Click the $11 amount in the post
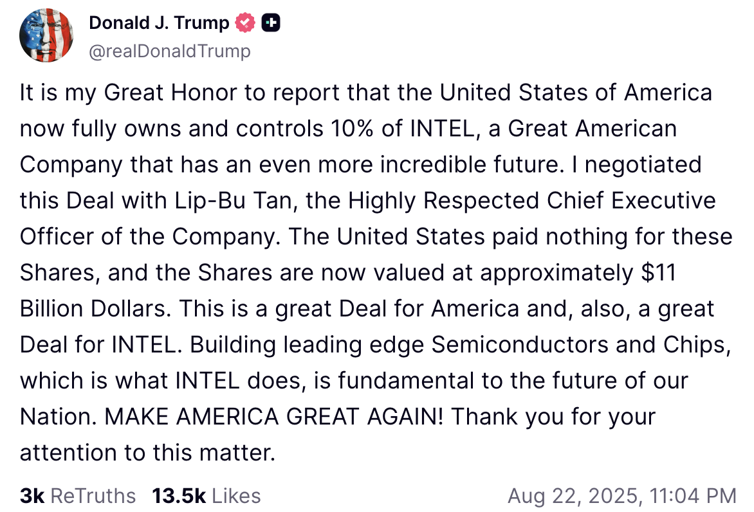Screen dimensions: 754x512 [659, 273]
